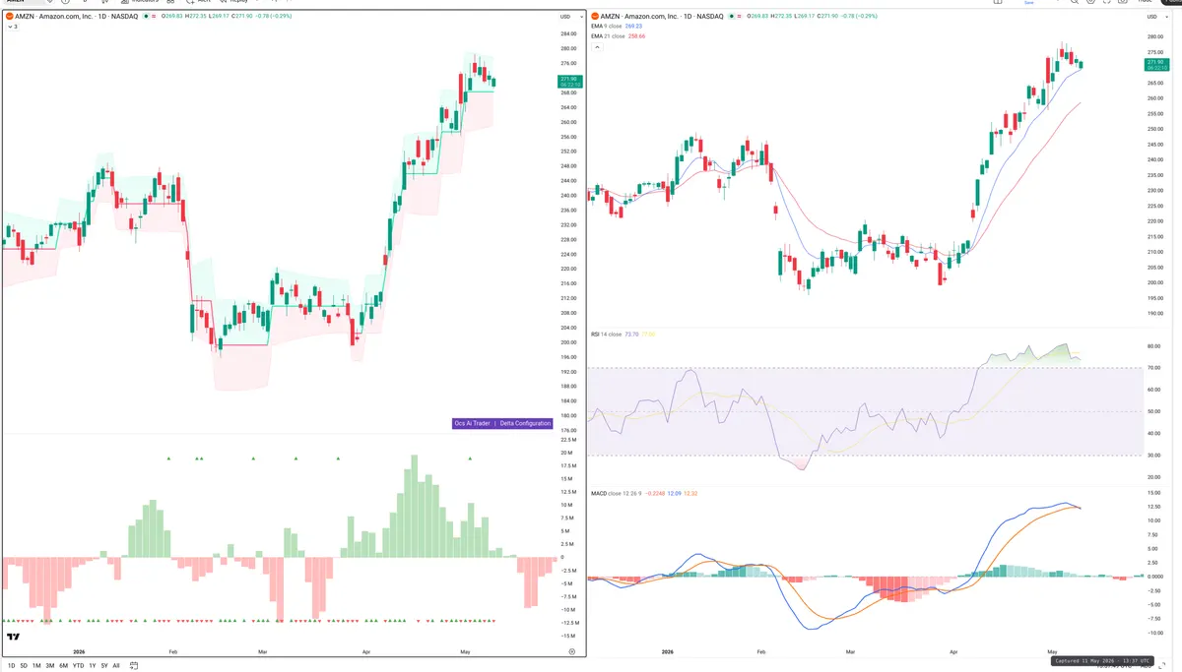Click the 2026 label on the right chart time axis

click(668, 651)
